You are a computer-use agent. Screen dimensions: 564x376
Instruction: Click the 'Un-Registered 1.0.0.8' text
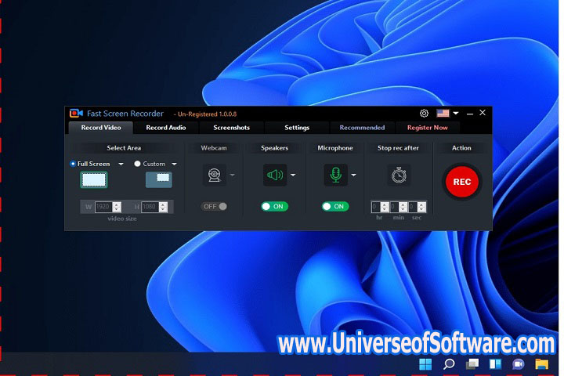[207, 114]
